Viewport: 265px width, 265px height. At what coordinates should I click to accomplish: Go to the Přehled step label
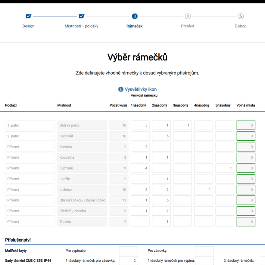pyautogui.click(x=187, y=26)
